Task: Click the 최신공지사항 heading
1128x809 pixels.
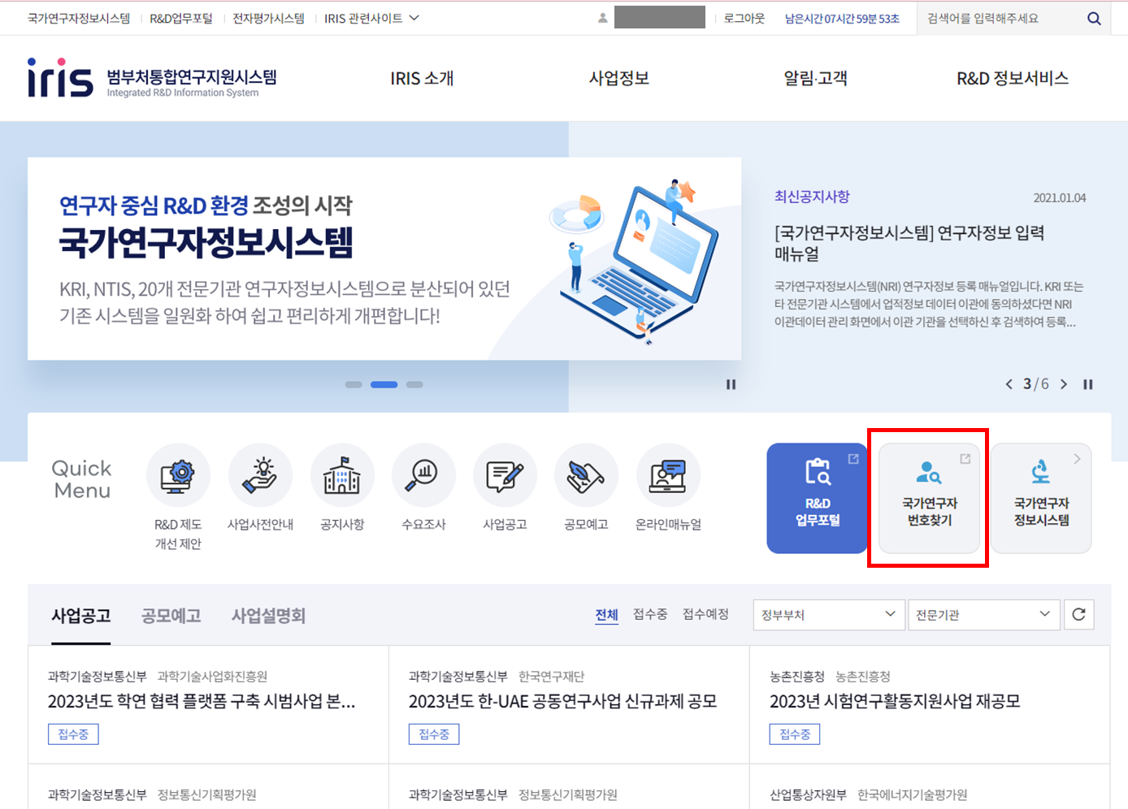Action: (812, 197)
